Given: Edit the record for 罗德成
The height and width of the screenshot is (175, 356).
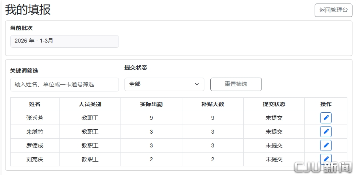Looking at the screenshot, I should point(326,145).
